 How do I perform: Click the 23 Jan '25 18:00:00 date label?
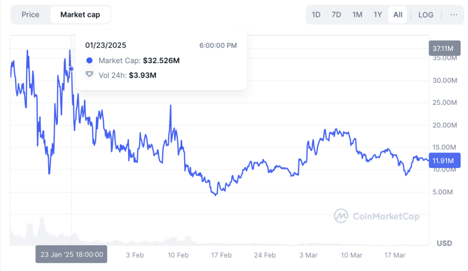pos(71,254)
